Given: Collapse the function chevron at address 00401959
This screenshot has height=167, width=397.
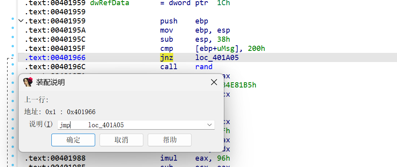Looking at the screenshot, I should tap(21, 21).
